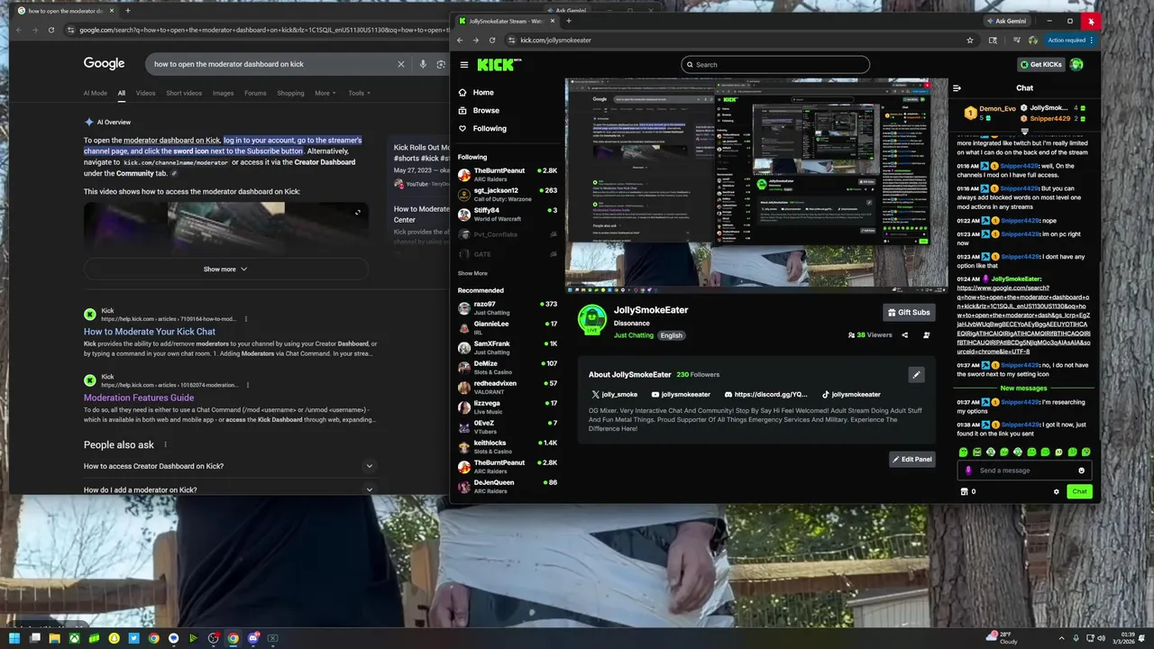Open new tab in Kick browser window
Viewport: 1154px width, 649px height.
[x=568, y=21]
